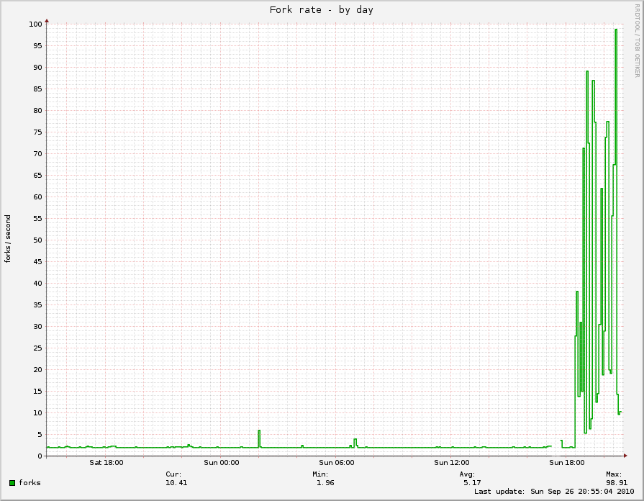Click the y-axis label 40
Image resolution: width=644 pixels, height=501 pixels.
37,283
